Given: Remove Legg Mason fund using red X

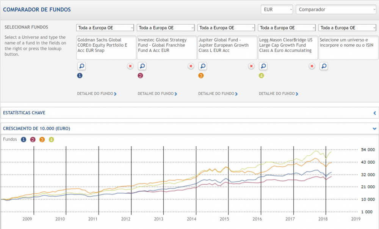Looking at the screenshot, I should 312,66.
